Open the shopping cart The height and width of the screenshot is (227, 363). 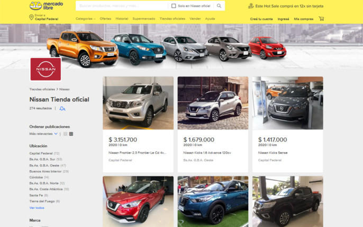click(321, 18)
